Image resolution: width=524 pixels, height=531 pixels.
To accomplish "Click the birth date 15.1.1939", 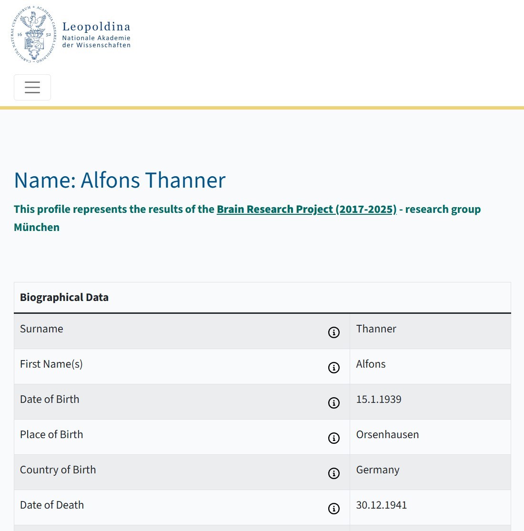I will point(379,399).
